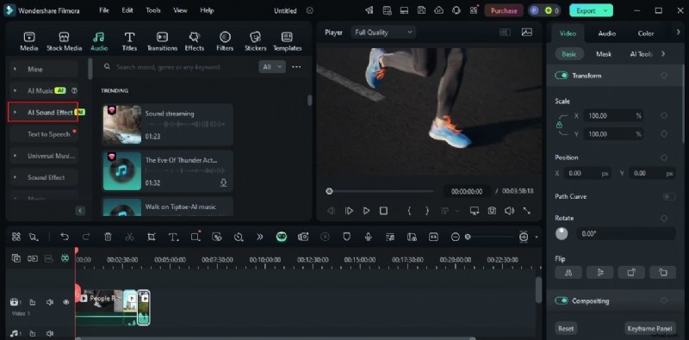Screen dimensions: 689x340
Task: Click the timeline Undo icon
Action: tap(65, 237)
